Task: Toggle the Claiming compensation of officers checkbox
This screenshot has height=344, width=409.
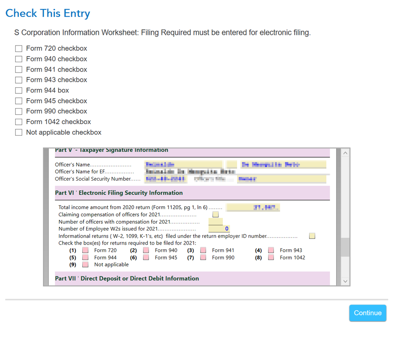Action: click(215, 214)
